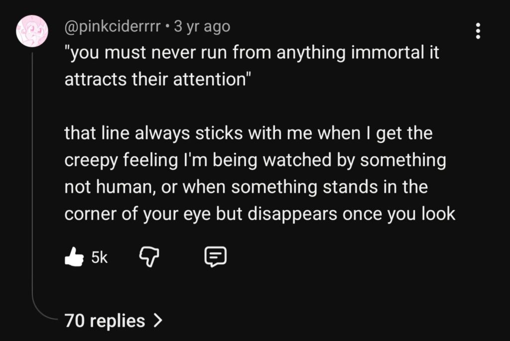Click the curved reply thread connector line
Viewport: 510px width, 341px height.
coord(33,199)
